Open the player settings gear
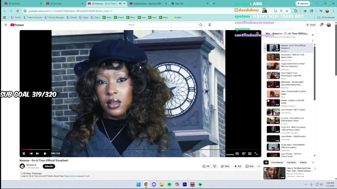The image size is (337, 189). (244, 154)
